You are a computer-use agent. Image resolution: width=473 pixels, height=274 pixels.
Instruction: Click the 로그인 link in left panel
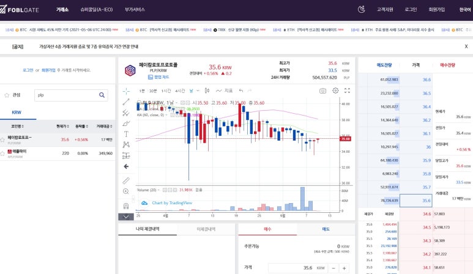coord(28,70)
